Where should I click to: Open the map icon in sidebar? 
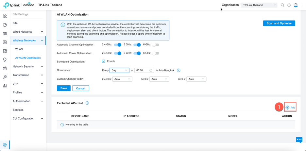tap(5, 34)
